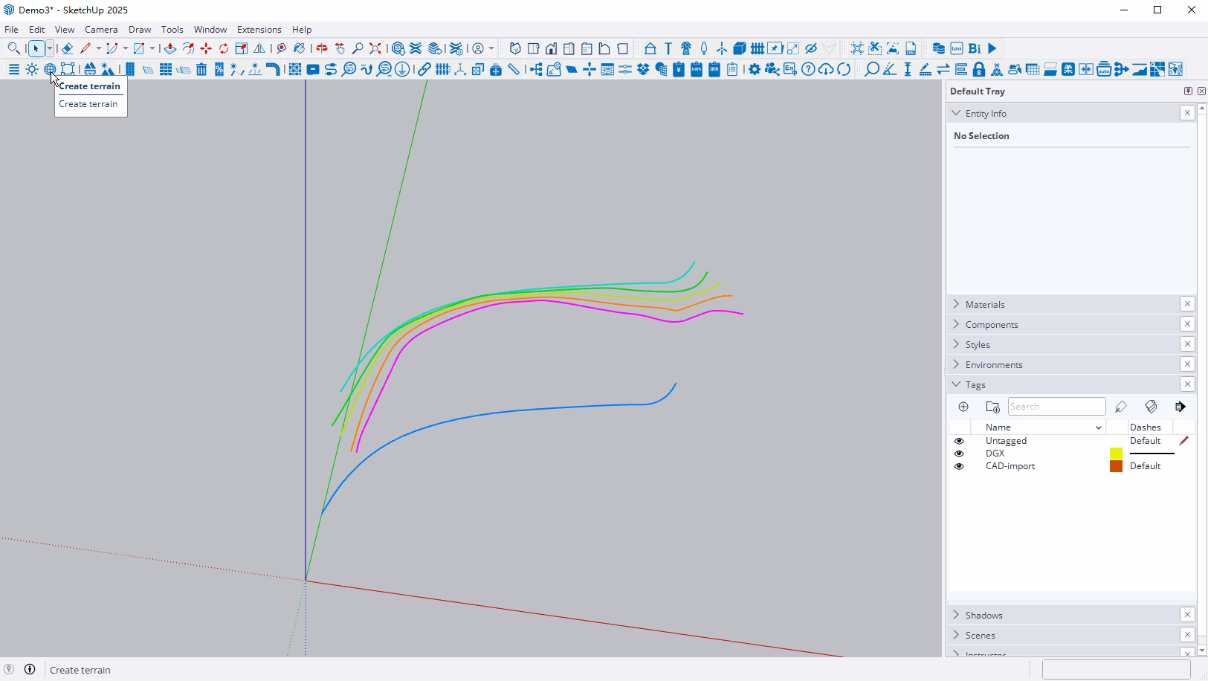Click the yellow DGX color swatch
Screen dimensions: 1208x681
[x=1116, y=454]
